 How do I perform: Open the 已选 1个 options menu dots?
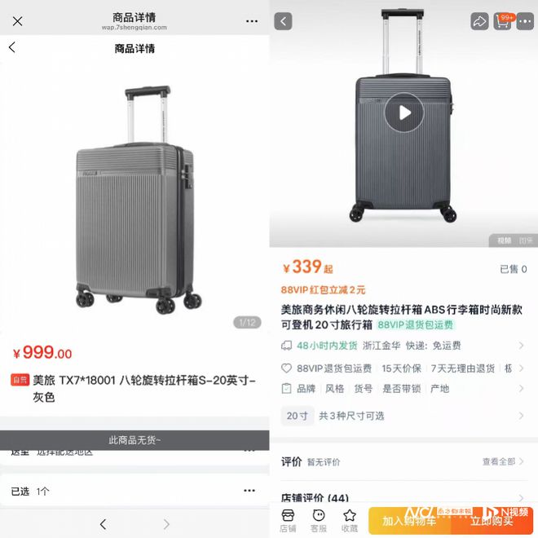(249, 490)
